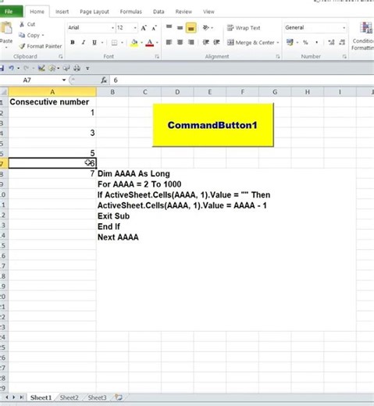Align text left
Screen dimensions: 374x406
click(x=169, y=42)
